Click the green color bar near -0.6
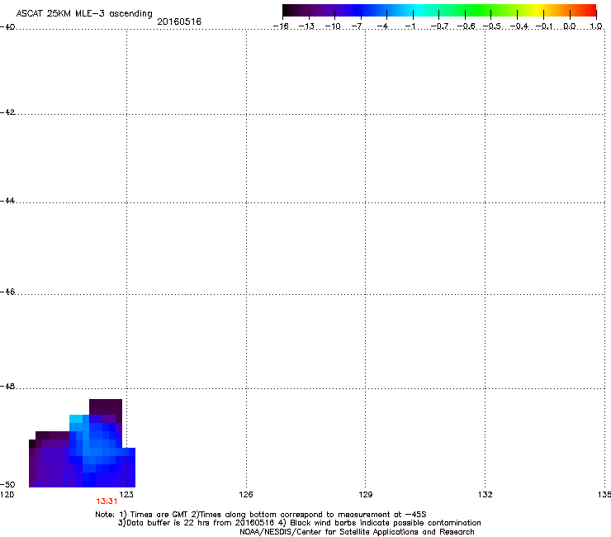 [x=465, y=10]
